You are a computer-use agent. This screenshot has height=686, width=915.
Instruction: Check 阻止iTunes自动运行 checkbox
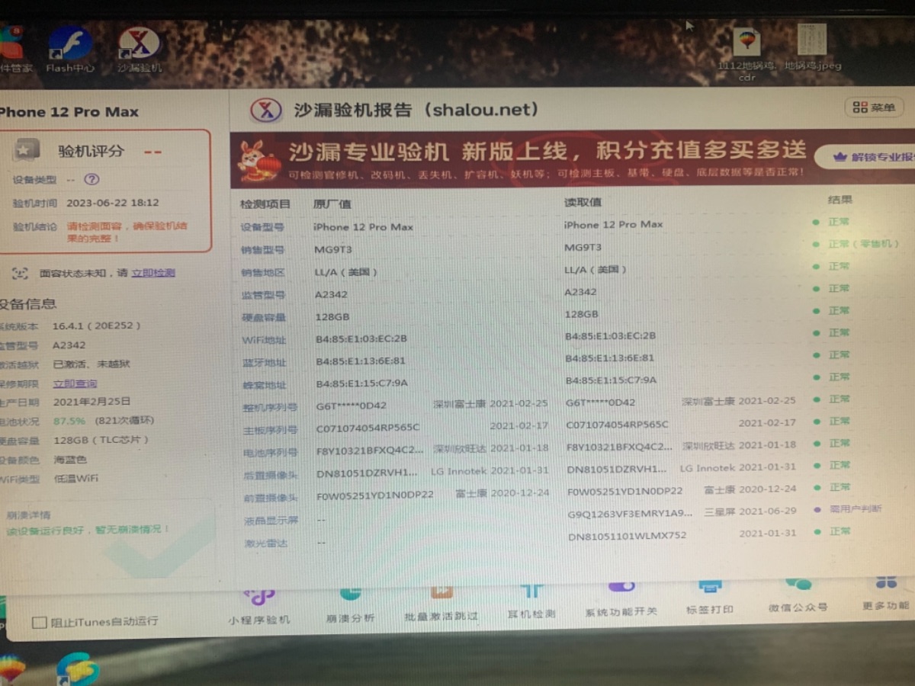(x=40, y=622)
